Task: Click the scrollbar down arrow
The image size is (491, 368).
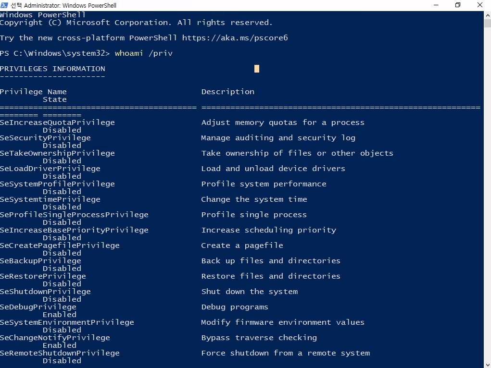Action: (488, 365)
